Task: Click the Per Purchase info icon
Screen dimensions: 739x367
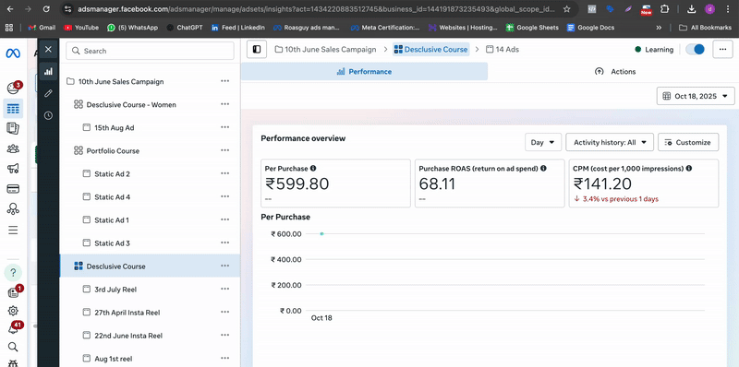Action: pos(313,168)
